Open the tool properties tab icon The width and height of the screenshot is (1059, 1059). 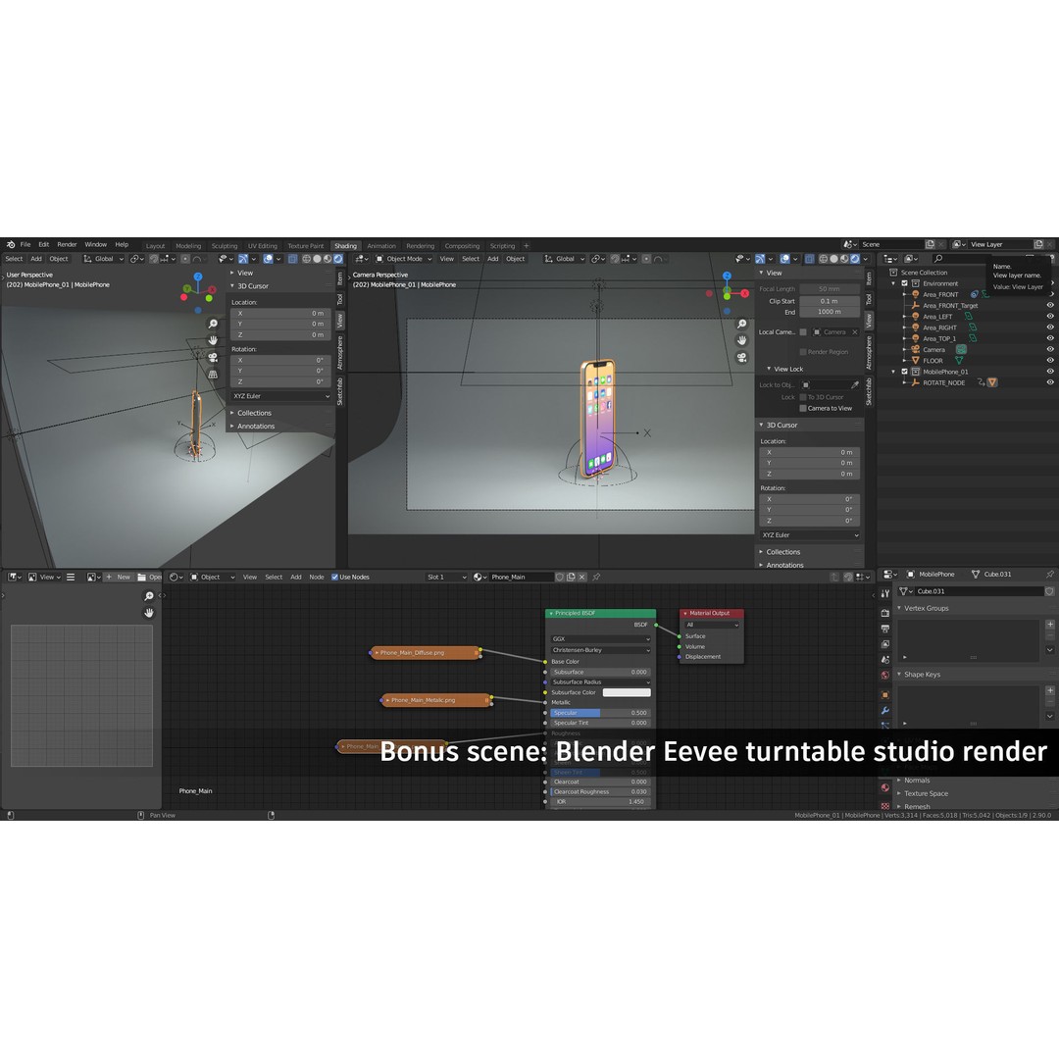tap(884, 593)
